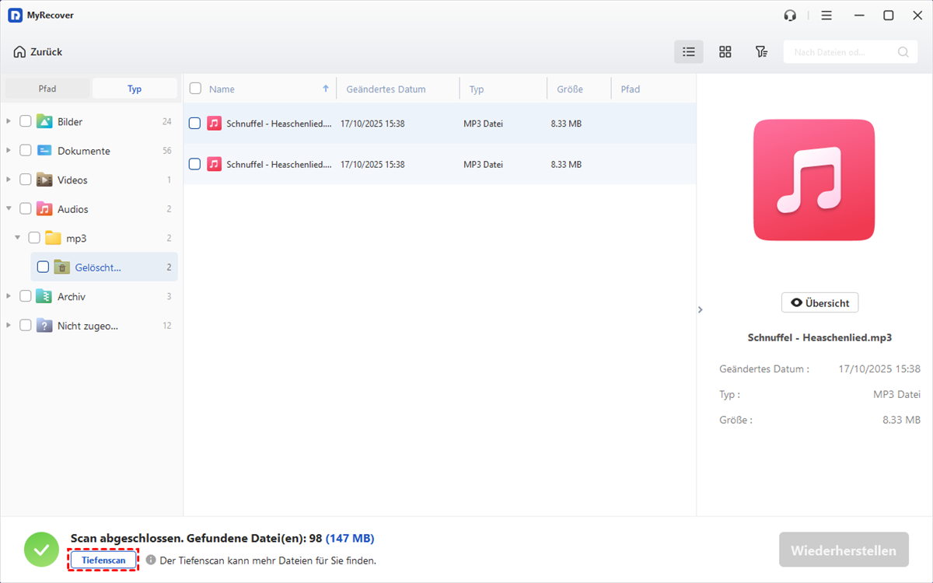Click the search magnifier icon
This screenshot has height=583, width=933.
click(x=903, y=52)
